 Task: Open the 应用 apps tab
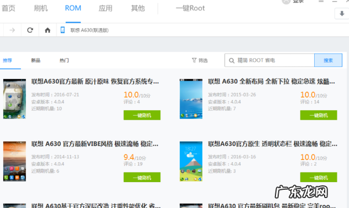tap(106, 8)
